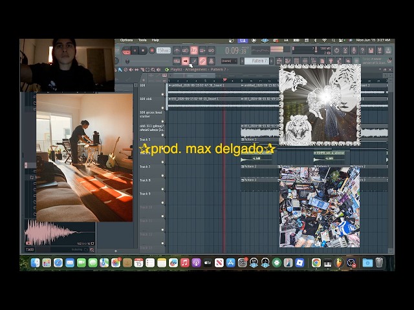Select the Delete tool in playlist toolbar
The height and width of the screenshot is (310, 414).
[x=125, y=70]
